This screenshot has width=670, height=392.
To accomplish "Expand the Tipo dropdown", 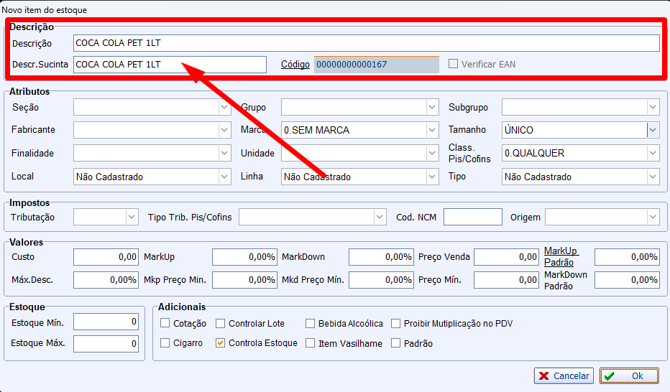I will 653,177.
